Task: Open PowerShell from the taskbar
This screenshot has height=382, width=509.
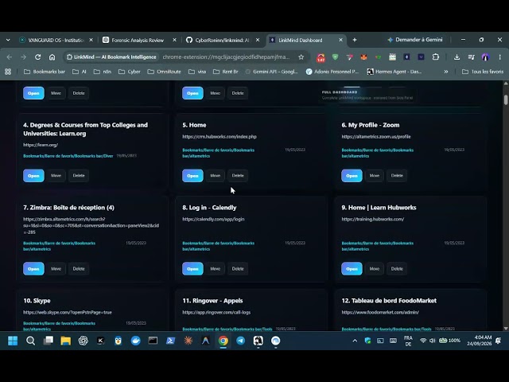Action: point(170,341)
